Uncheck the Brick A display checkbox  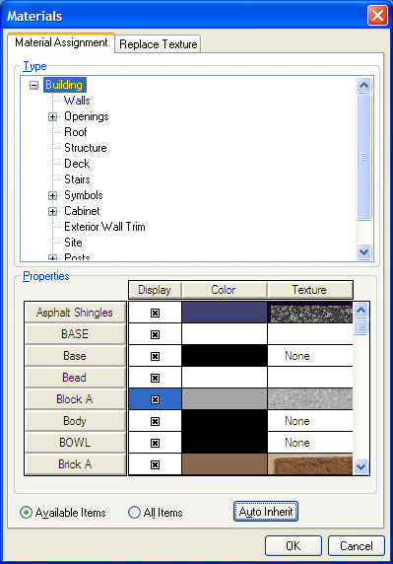tap(155, 464)
